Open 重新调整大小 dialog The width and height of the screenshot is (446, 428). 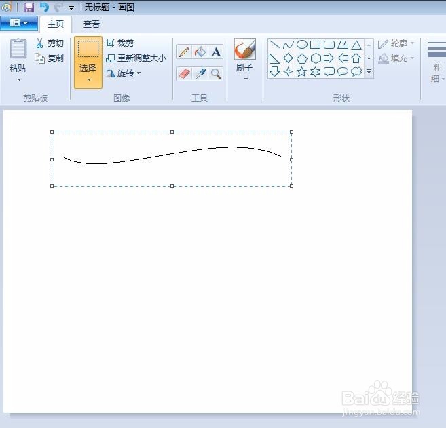(x=136, y=58)
